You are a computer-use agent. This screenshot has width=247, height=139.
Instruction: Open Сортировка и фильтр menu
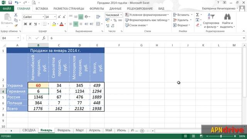[211, 21]
